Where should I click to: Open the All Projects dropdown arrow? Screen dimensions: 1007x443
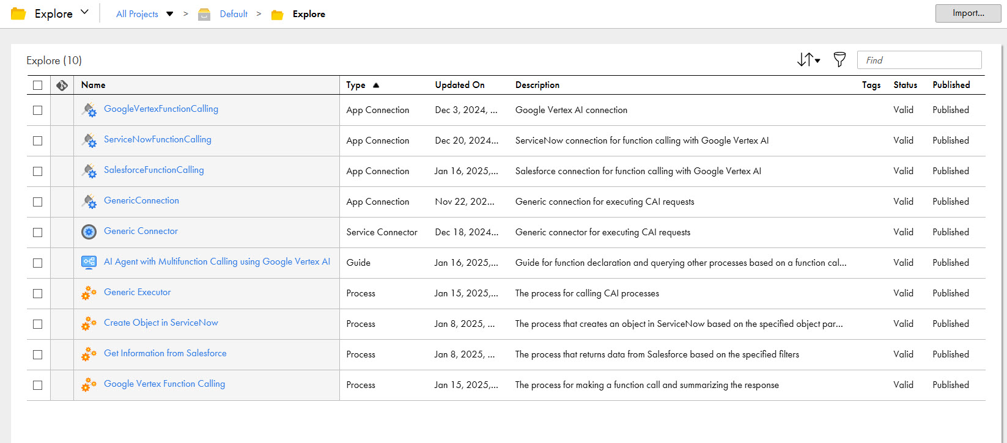170,14
